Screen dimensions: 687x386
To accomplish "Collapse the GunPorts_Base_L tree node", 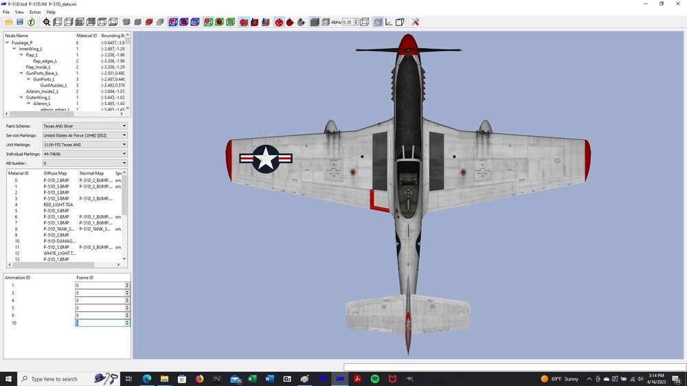I will click(21, 73).
